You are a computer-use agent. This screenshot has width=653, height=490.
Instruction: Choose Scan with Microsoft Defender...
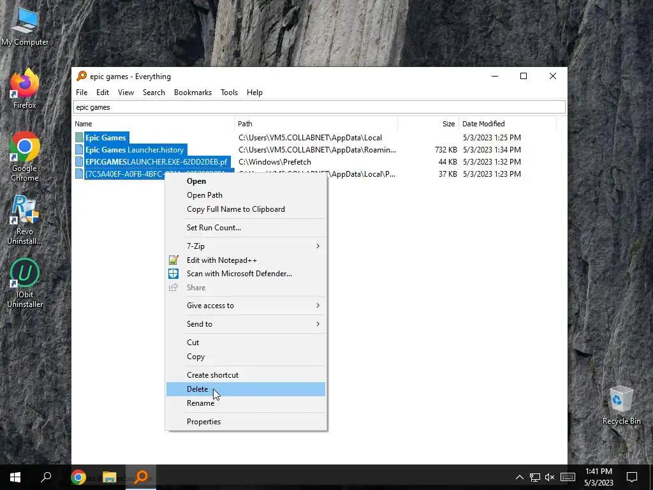[x=246, y=273]
